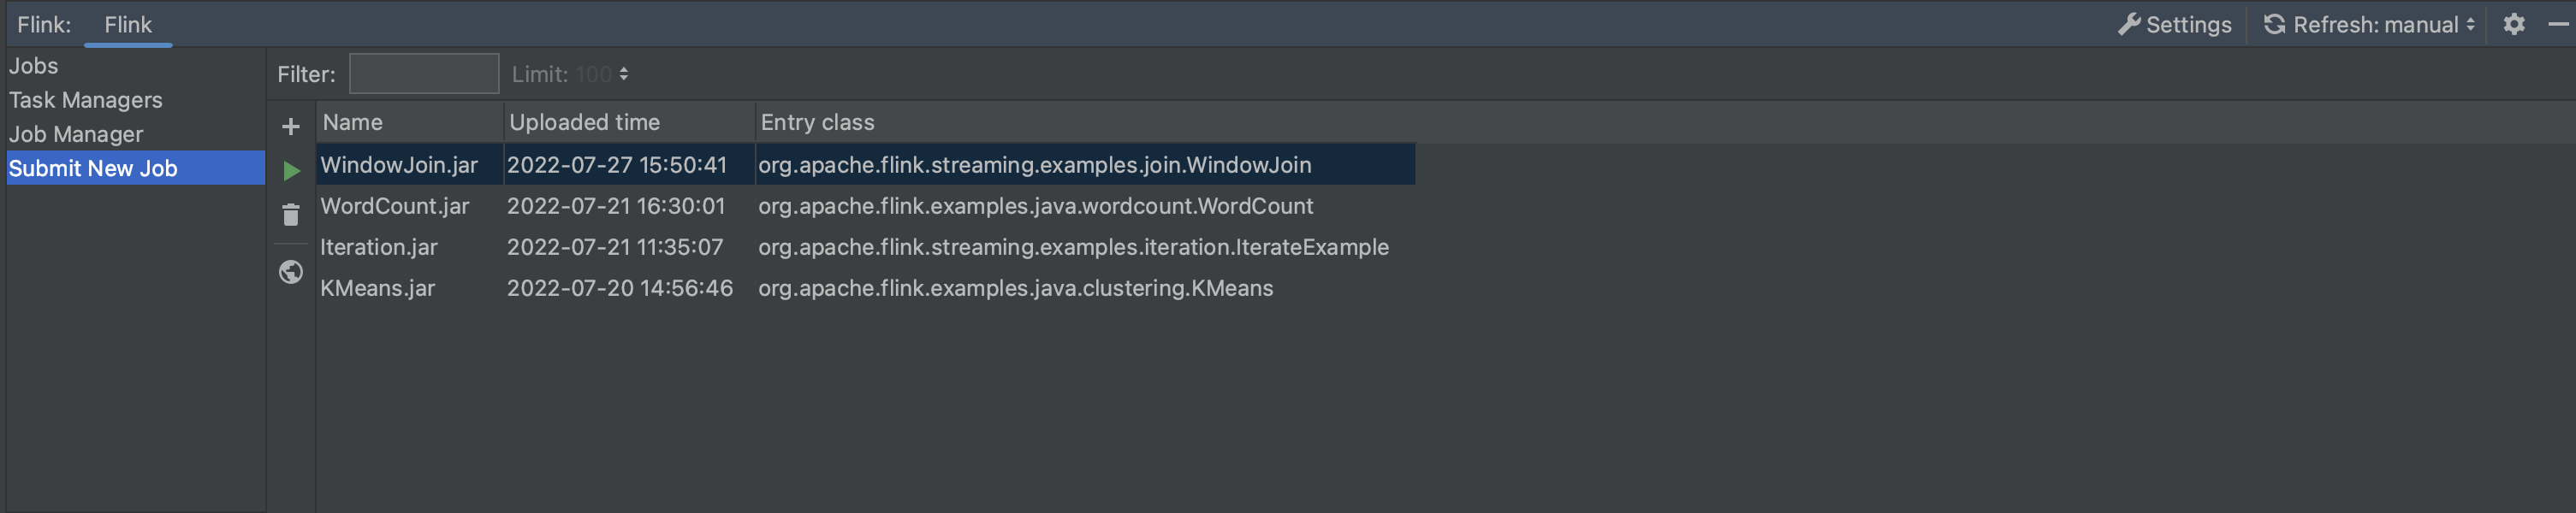
Task: Switch to the Flink tab
Action: [x=129, y=24]
